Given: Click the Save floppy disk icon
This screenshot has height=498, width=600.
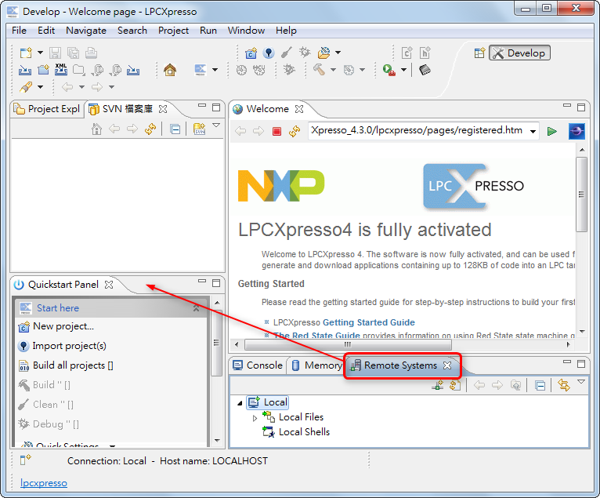Looking at the screenshot, I should (56, 53).
